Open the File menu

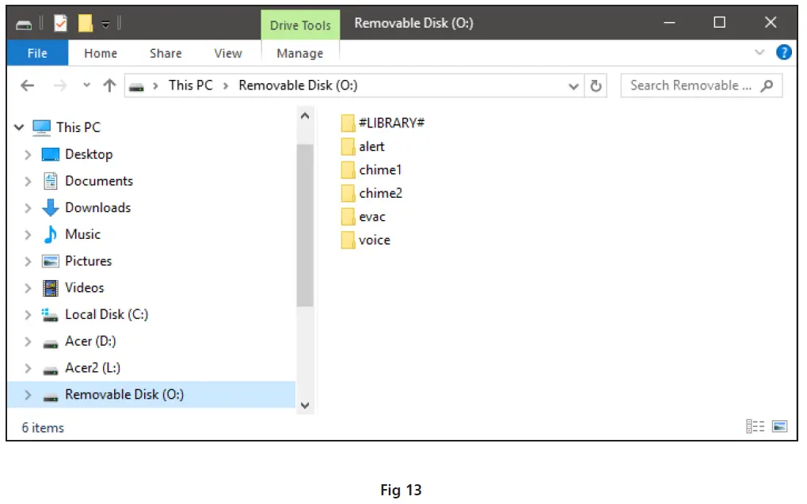(x=37, y=53)
